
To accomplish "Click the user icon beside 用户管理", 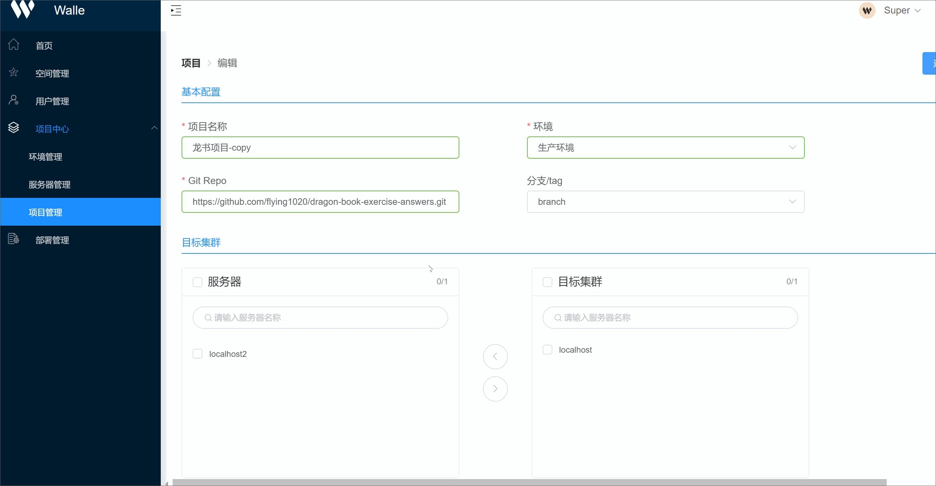I will pyautogui.click(x=14, y=100).
